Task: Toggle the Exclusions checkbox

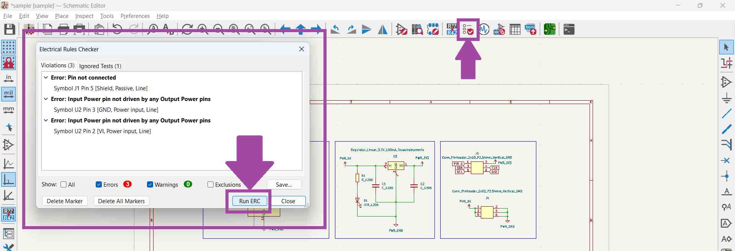Action: 211,185
